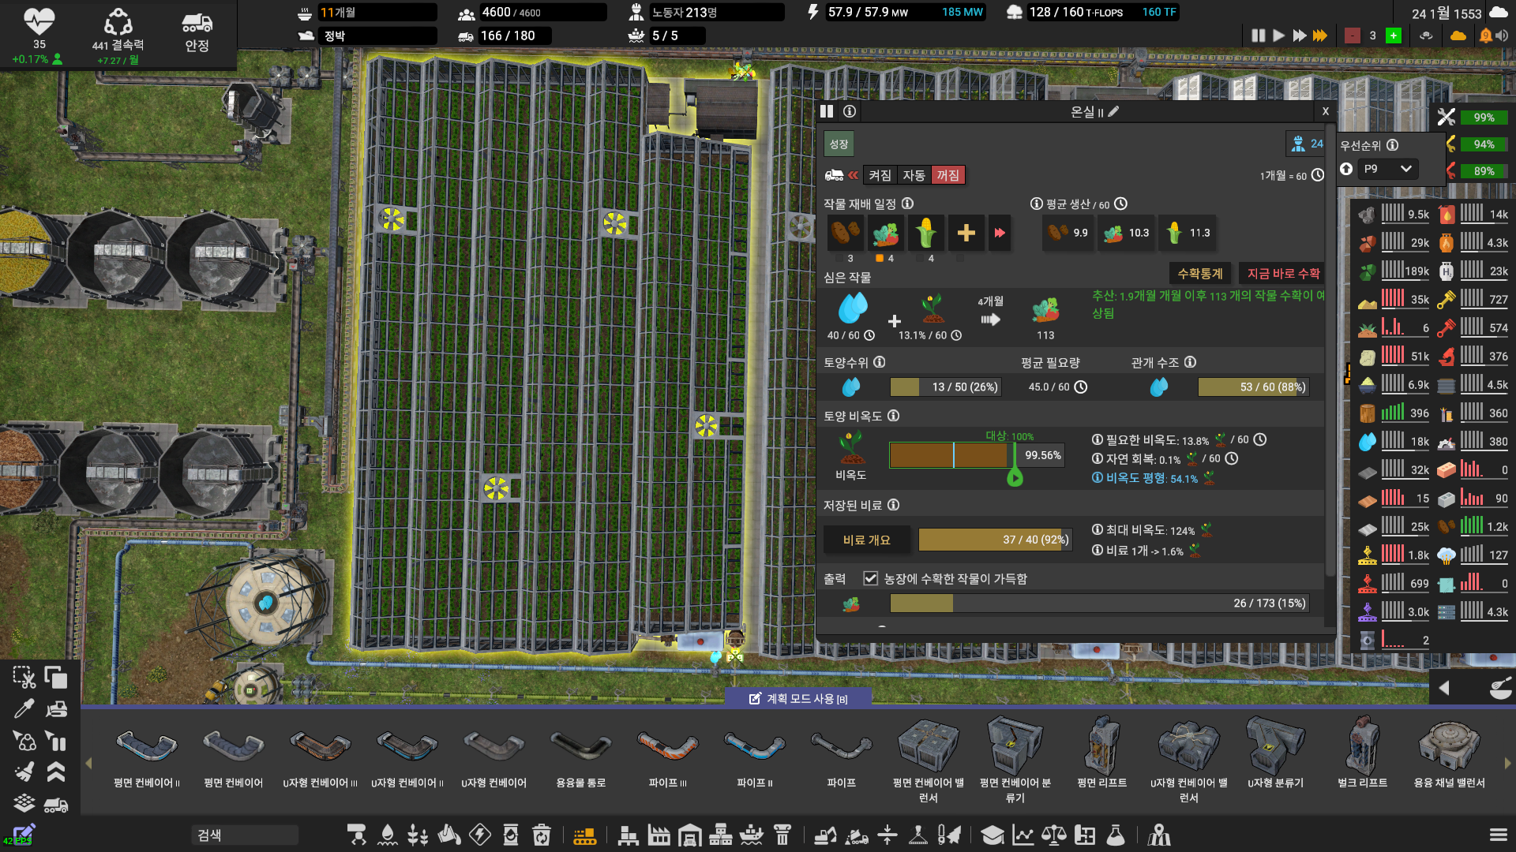Select the potato crop in schedule

[x=845, y=233]
